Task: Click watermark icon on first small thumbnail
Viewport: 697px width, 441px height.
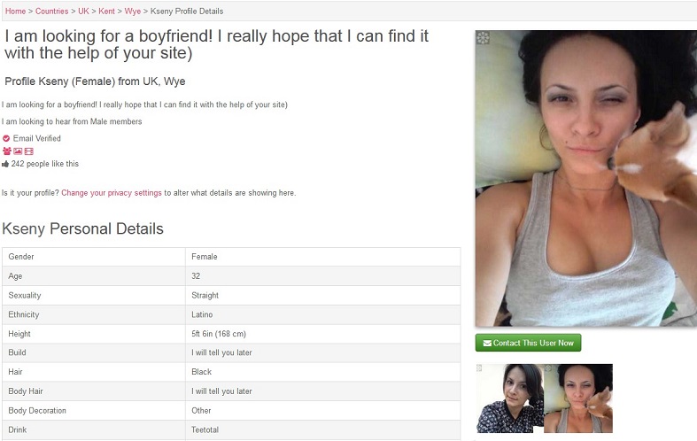Action: point(479,367)
